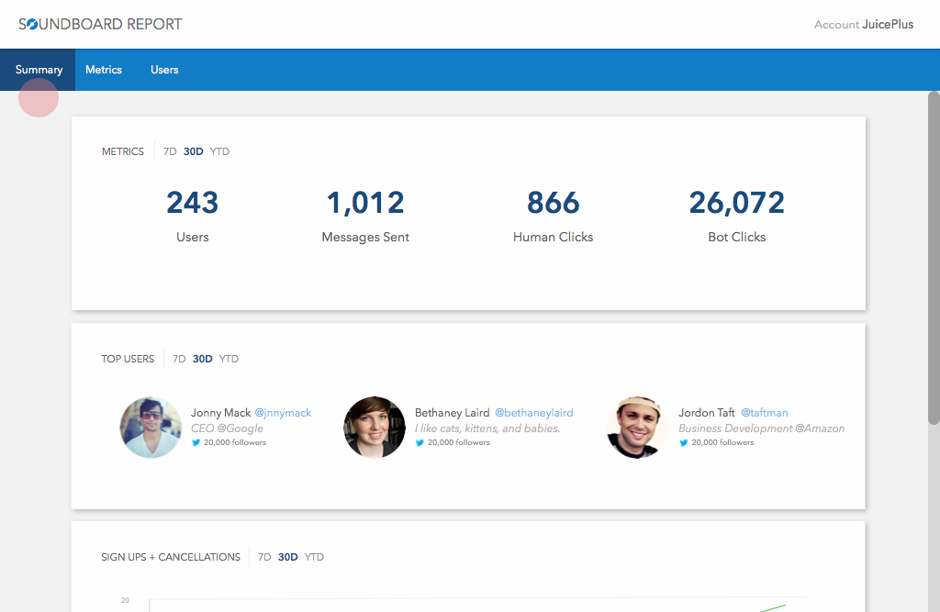
Task: Select YTD for Sign Ups + Cancellations
Action: 314,558
